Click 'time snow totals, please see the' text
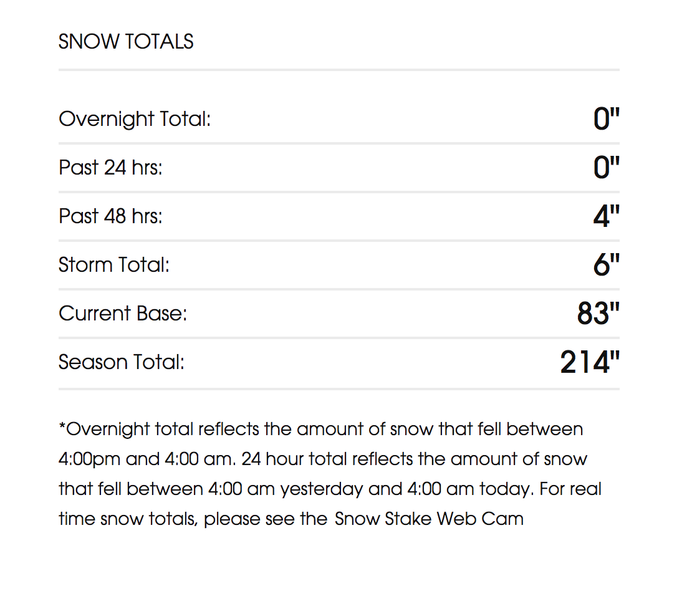Viewport: 687px width, 596px height. (193, 519)
